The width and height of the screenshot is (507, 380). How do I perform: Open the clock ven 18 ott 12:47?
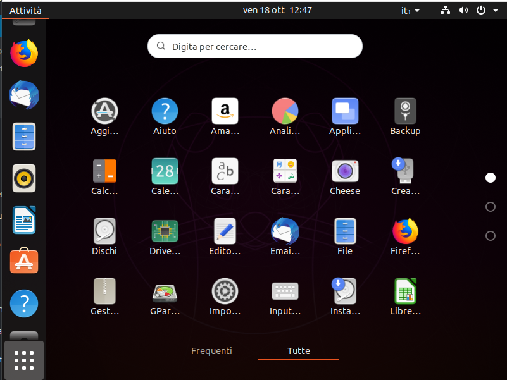[277, 10]
